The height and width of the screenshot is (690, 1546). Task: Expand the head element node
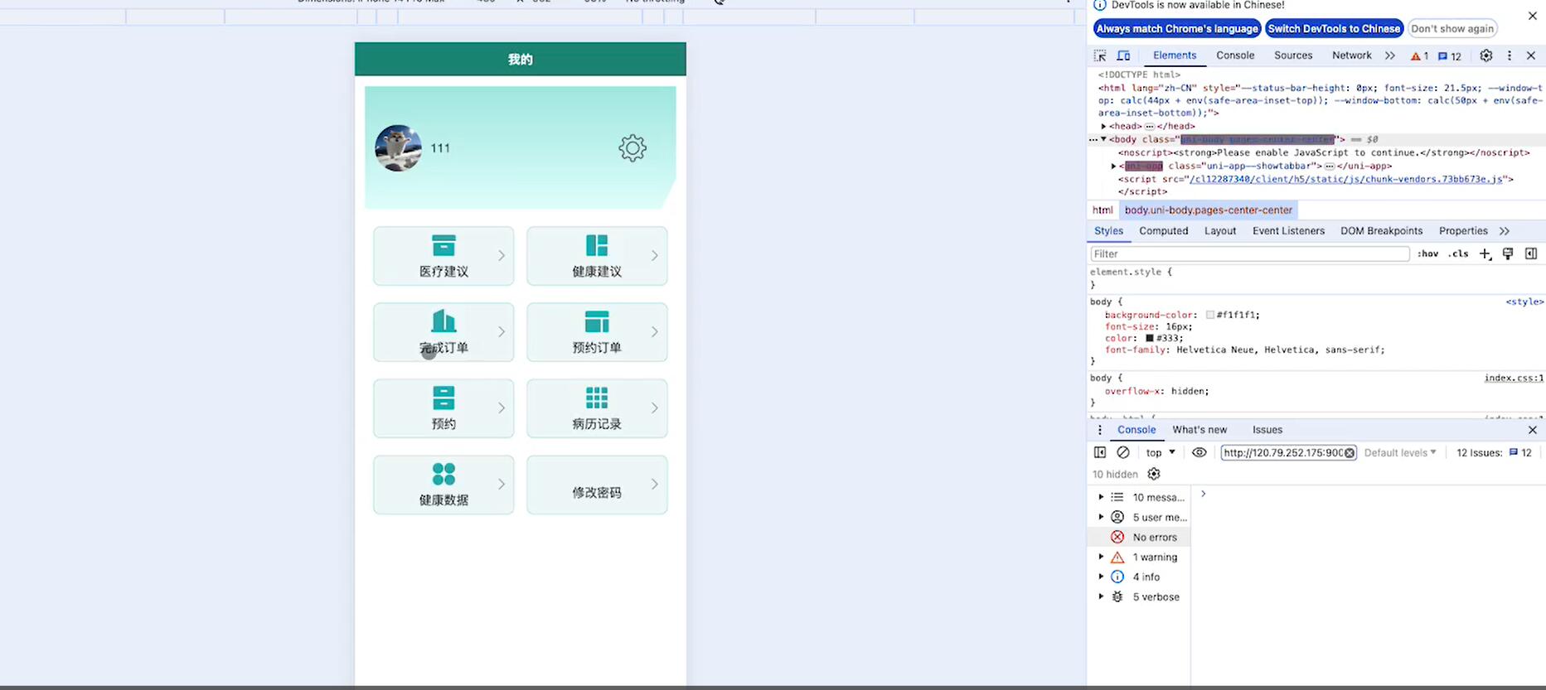(x=1104, y=127)
